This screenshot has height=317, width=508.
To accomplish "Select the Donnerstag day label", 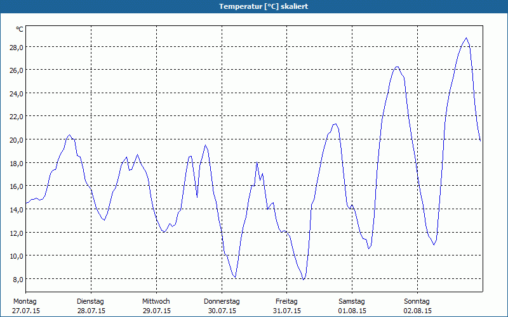I will click(222, 301).
